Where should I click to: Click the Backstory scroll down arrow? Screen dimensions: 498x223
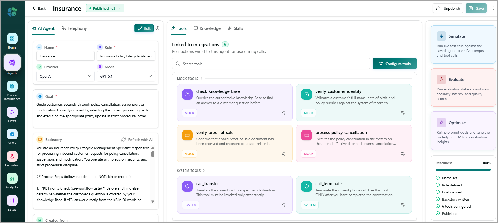click(x=153, y=201)
